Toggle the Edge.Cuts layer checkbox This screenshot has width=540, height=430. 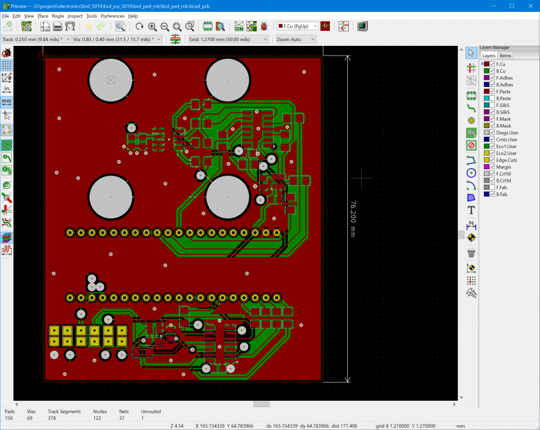pyautogui.click(x=492, y=160)
